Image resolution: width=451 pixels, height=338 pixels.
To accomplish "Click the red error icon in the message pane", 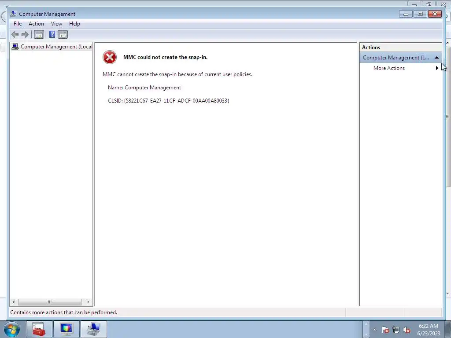I will tap(110, 57).
